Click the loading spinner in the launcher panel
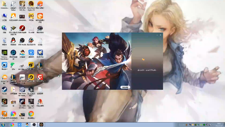The width and height of the screenshot is (225, 127). pyautogui.click(x=143, y=59)
